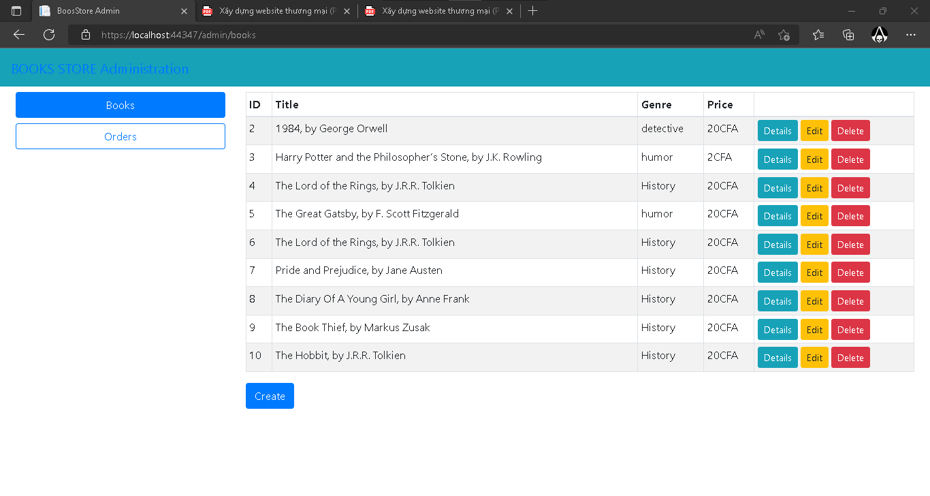Edit The Hobbit book
Viewport: 930px width, 496px height.
click(814, 358)
